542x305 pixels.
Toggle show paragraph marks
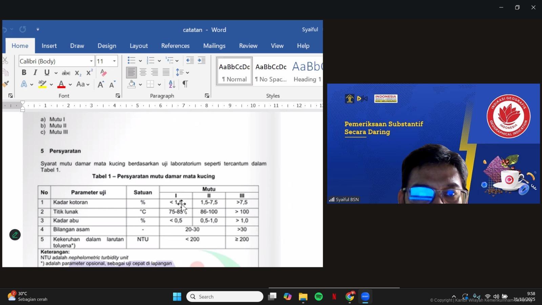tap(185, 84)
